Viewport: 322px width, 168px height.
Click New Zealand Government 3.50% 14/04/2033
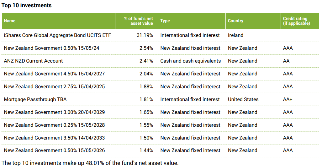click(x=54, y=138)
